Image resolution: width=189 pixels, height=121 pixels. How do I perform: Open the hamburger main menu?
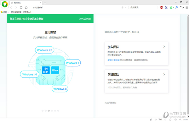click(187, 8)
